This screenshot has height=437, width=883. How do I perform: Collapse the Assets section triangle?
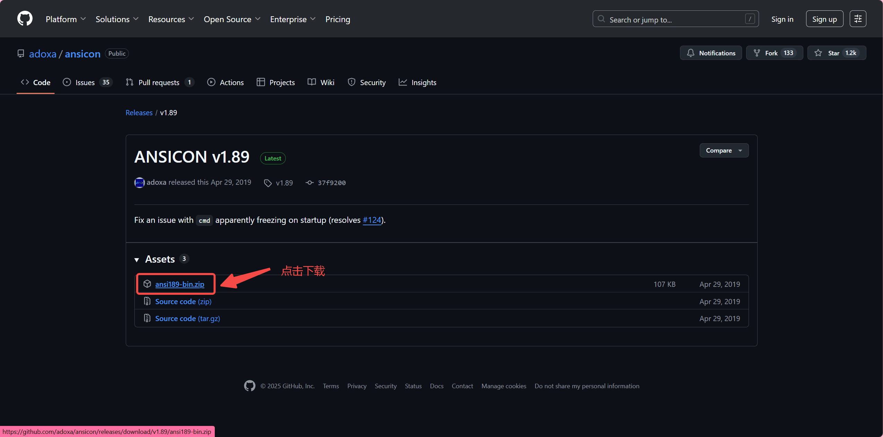click(137, 260)
